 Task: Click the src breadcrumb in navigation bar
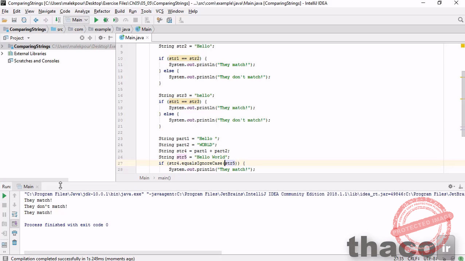60,29
